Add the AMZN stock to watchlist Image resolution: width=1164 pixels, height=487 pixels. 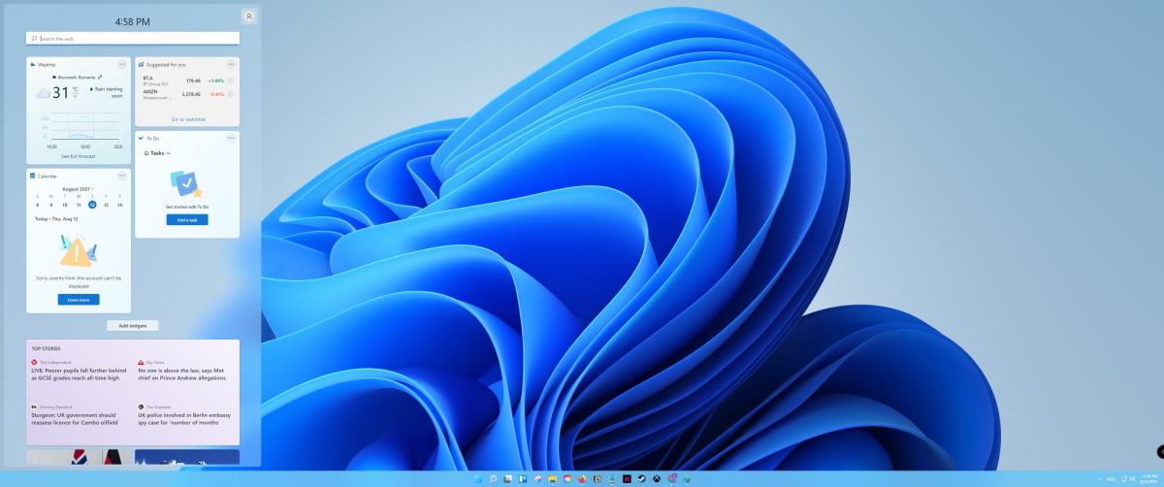pos(231,94)
